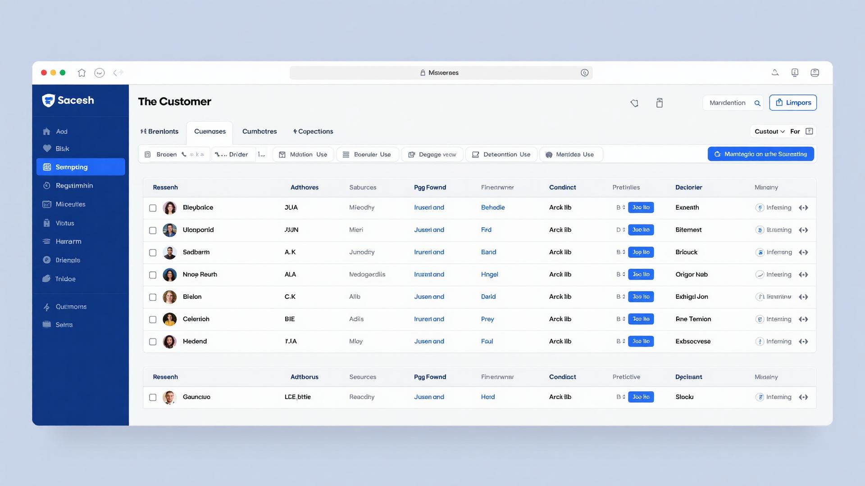
Task: Click the home icon in browser toolbar
Action: [x=82, y=72]
